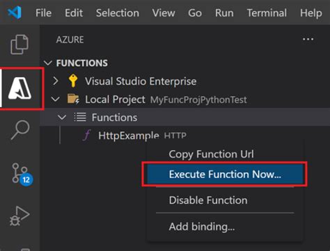This screenshot has width=330, height=251.
Task: Collapse the FUNCTIONS section chevron
Action: [x=48, y=63]
